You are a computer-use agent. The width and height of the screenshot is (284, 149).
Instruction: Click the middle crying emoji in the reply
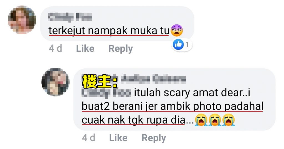coord(215,120)
